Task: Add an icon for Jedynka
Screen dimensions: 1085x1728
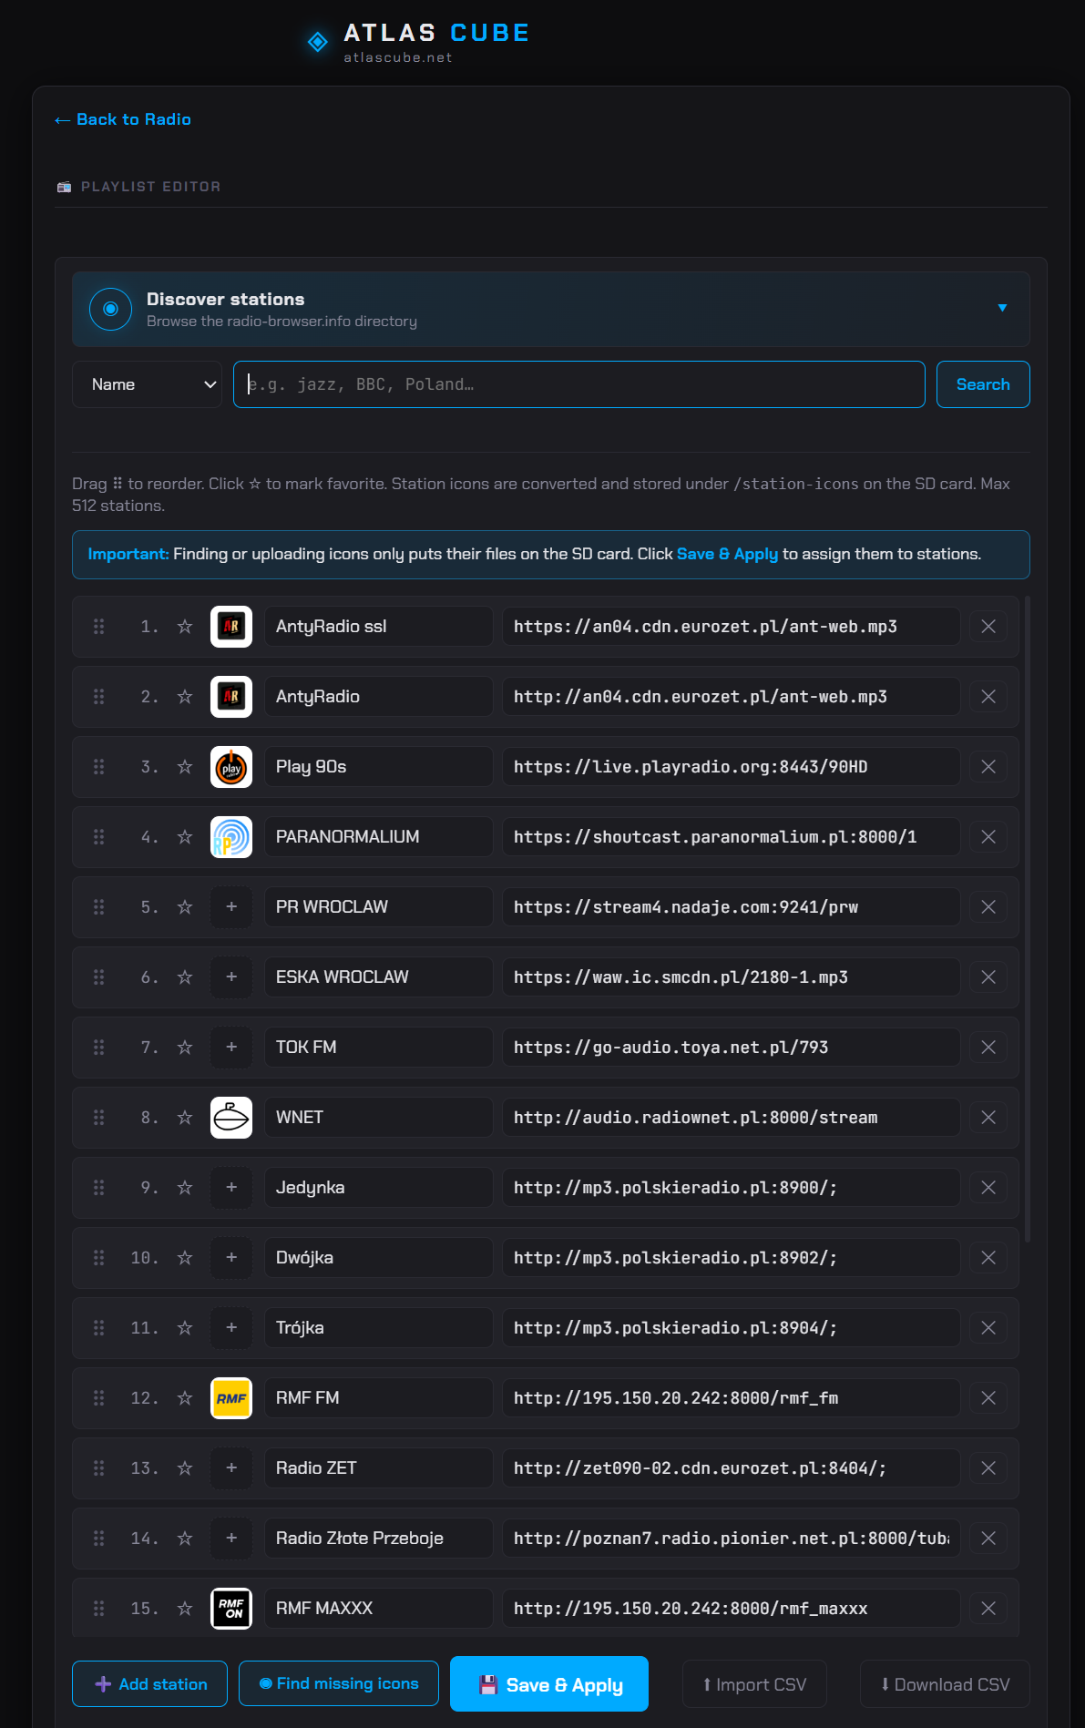Action: [x=231, y=1188]
